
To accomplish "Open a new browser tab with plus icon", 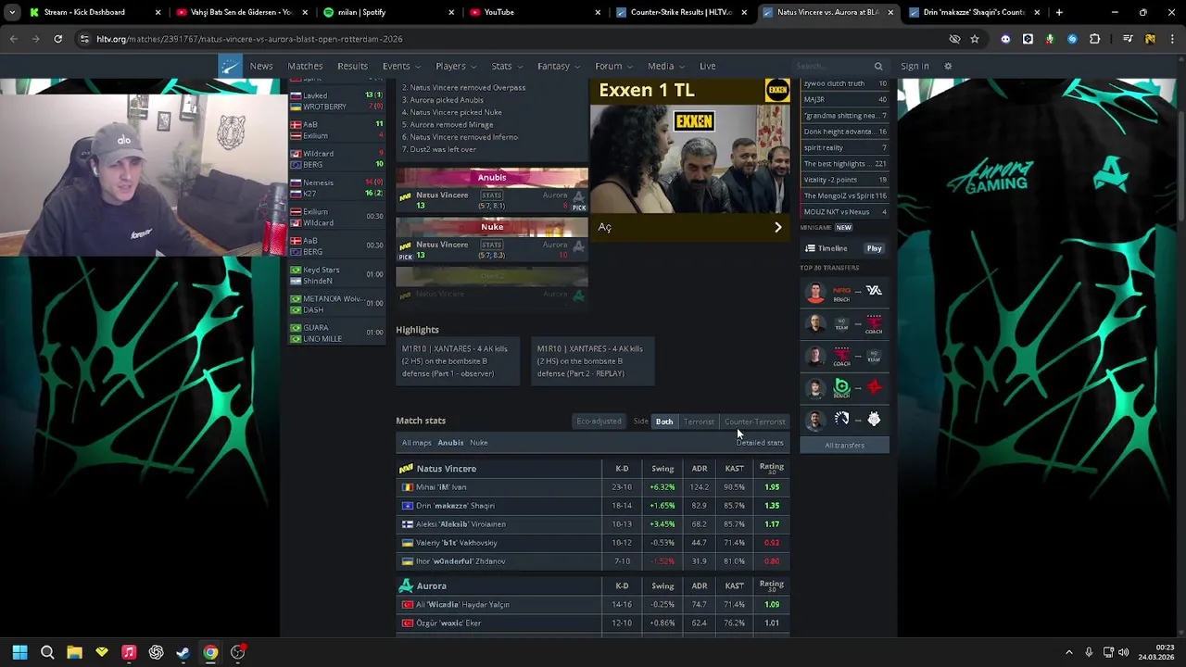I will pyautogui.click(x=1059, y=12).
